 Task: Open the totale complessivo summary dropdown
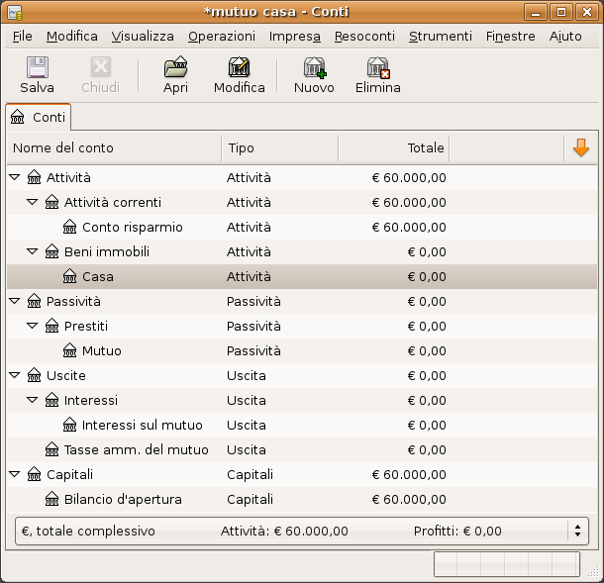pyautogui.click(x=578, y=531)
